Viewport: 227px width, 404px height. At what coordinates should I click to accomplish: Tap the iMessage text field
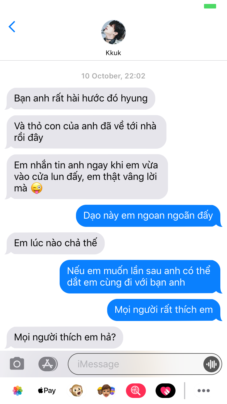pos(145,364)
